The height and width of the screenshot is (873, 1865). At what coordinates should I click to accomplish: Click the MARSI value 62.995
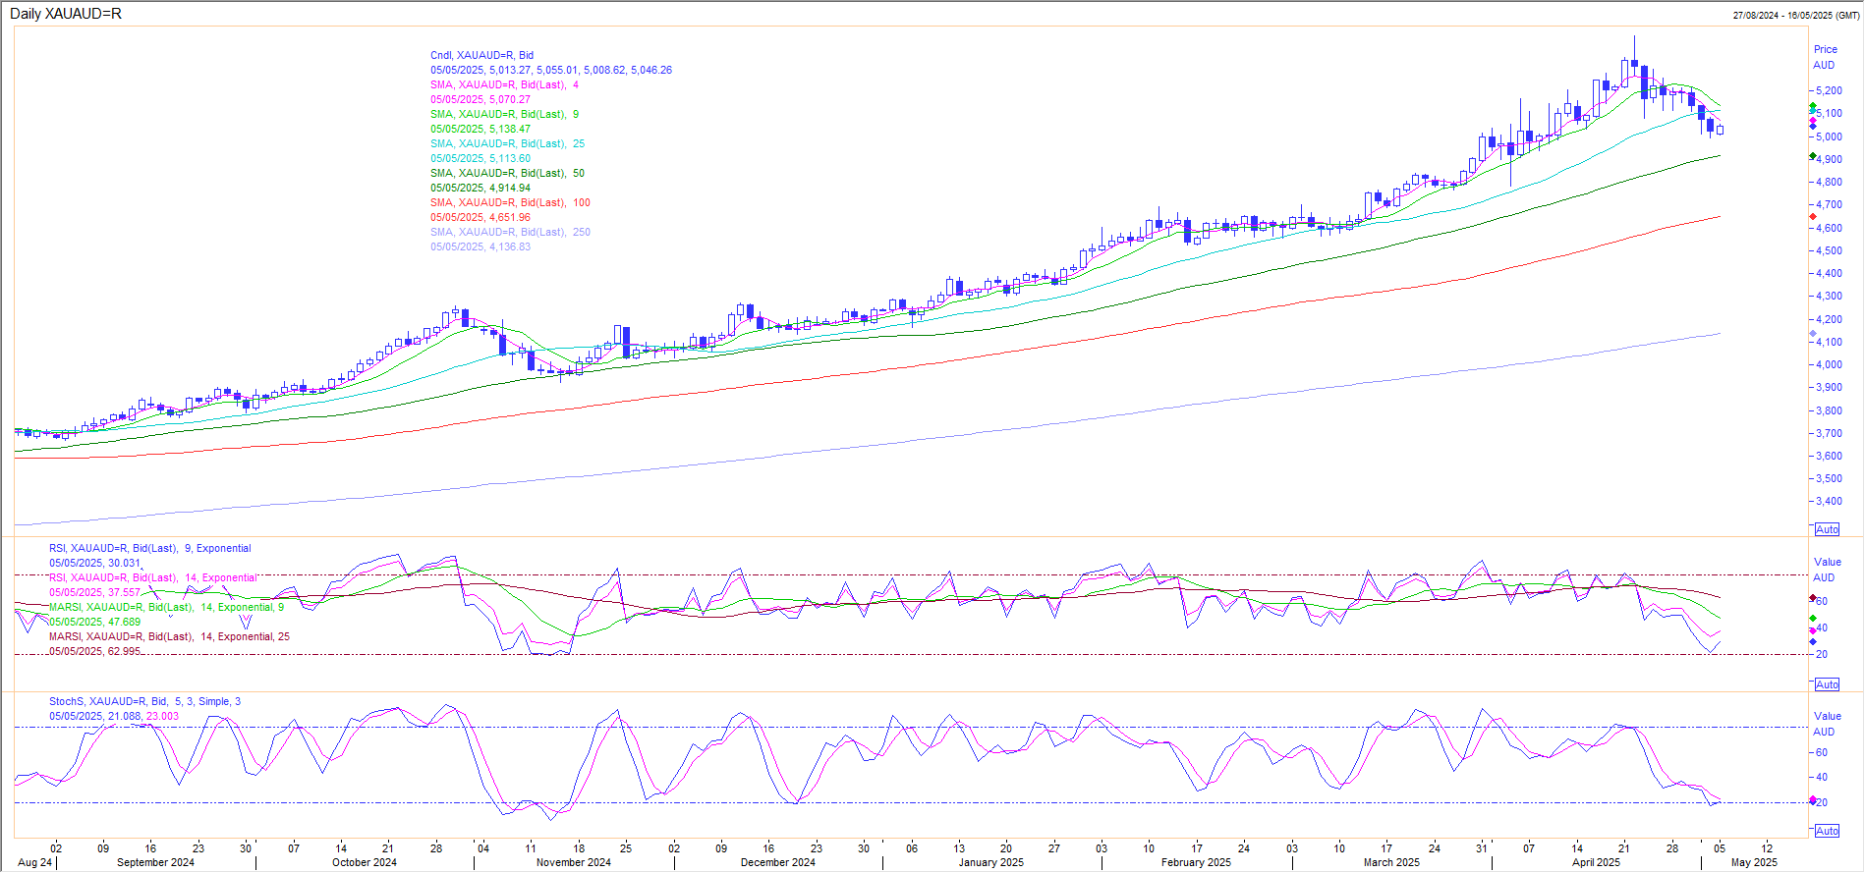[x=123, y=651]
